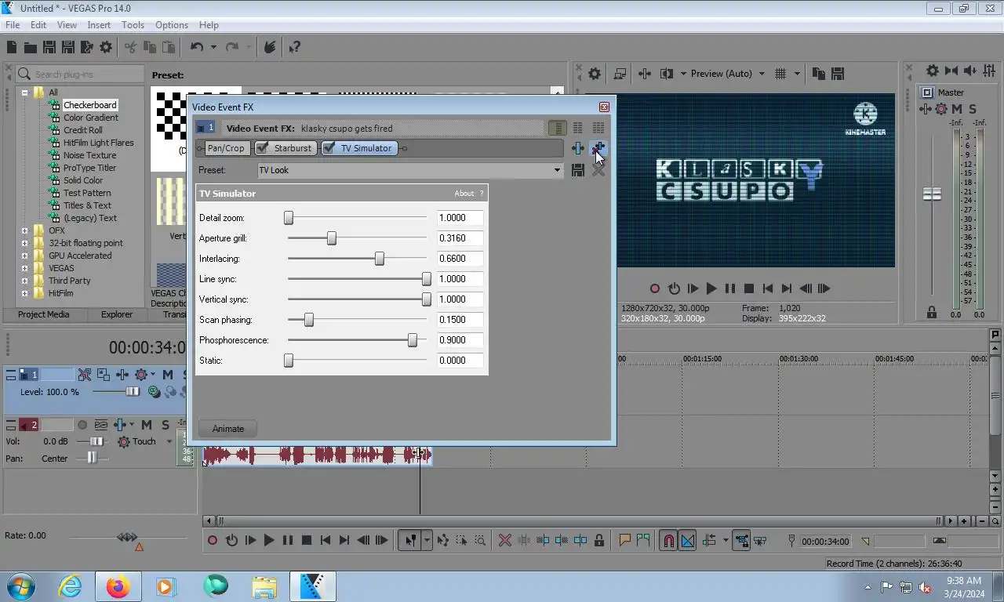
Task: Open the Windows Start menu orb
Action: [x=21, y=586]
